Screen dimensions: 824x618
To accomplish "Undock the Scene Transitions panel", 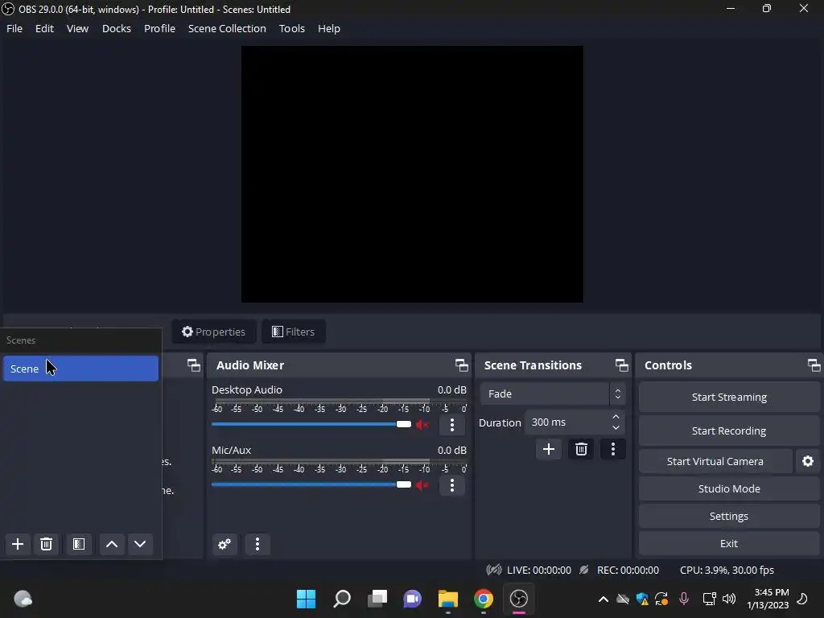I will point(622,365).
